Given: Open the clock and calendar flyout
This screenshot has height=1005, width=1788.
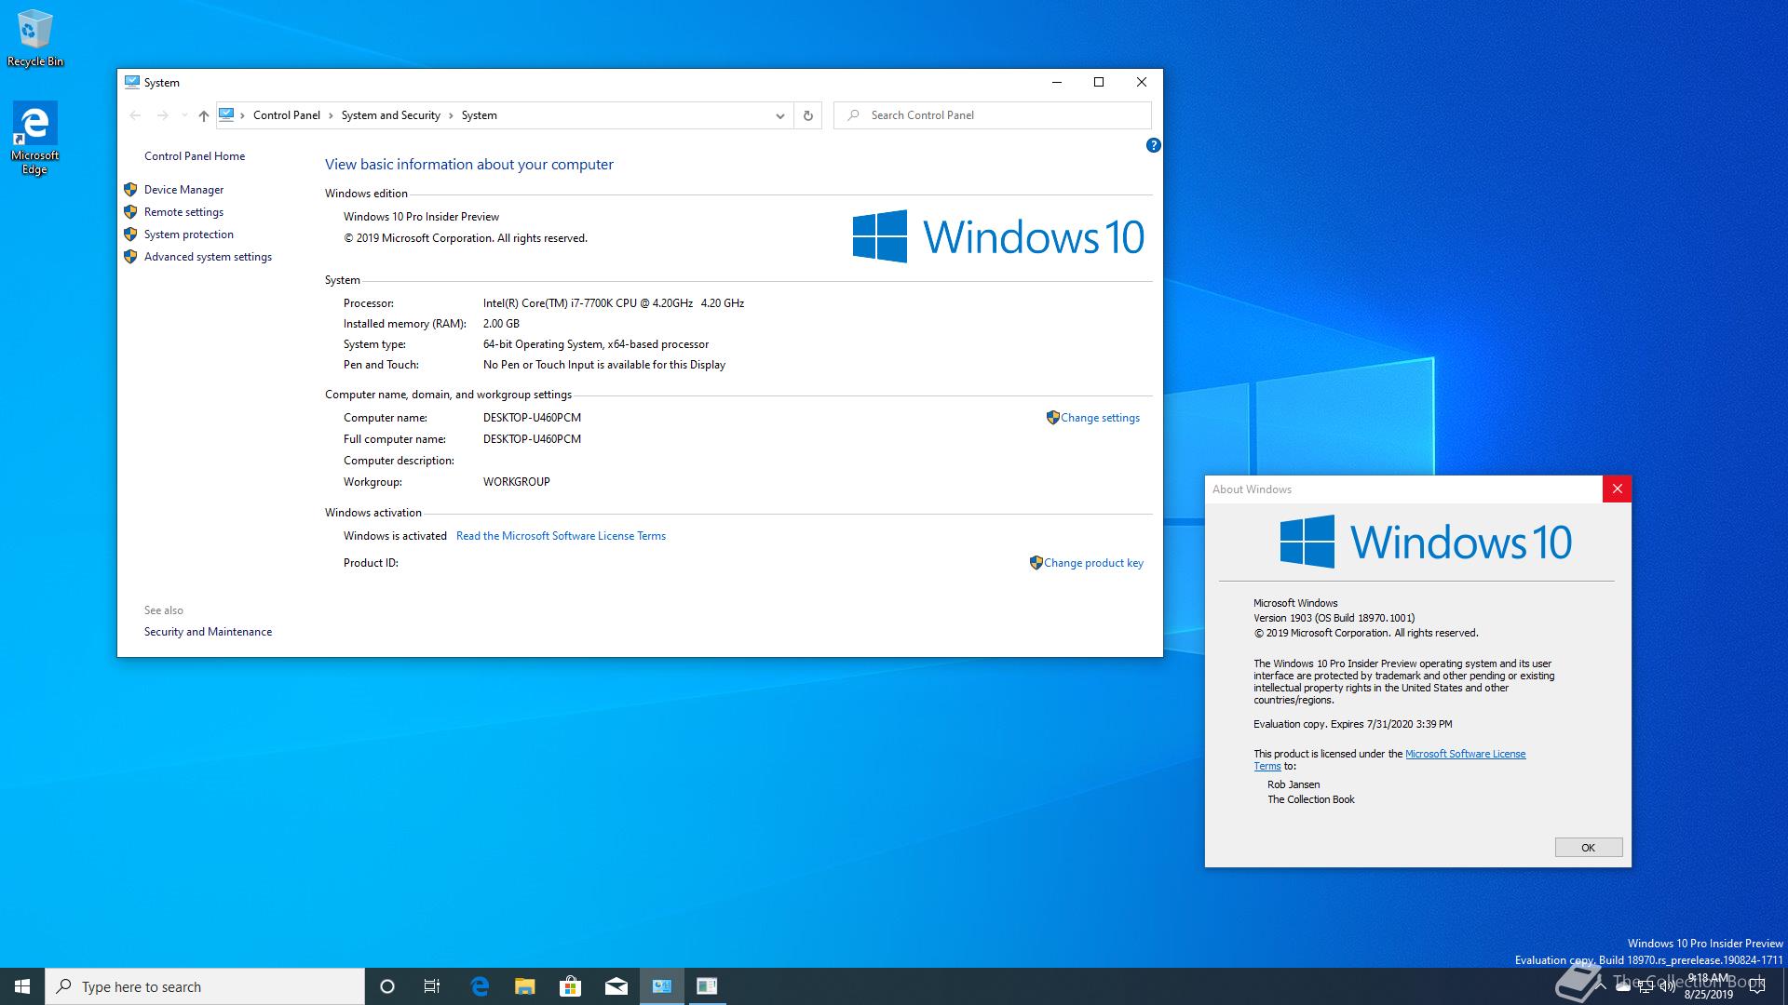Looking at the screenshot, I should click(x=1708, y=986).
